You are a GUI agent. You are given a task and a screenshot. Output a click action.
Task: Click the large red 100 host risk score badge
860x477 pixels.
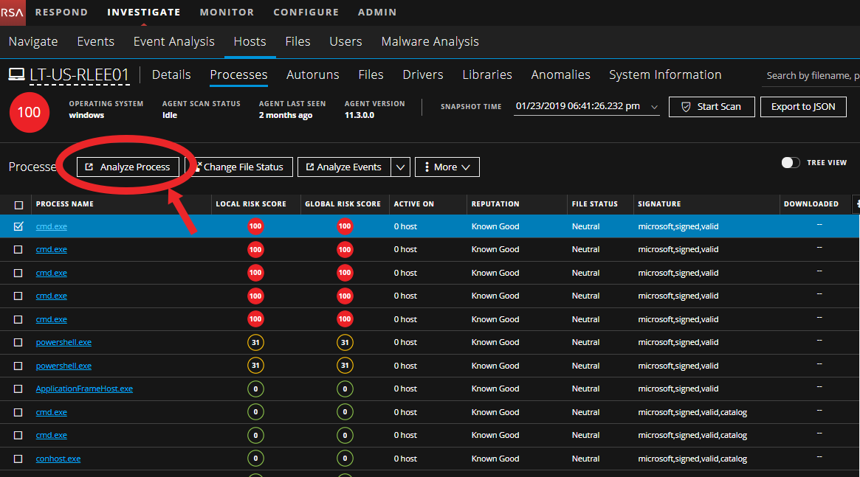coord(30,112)
